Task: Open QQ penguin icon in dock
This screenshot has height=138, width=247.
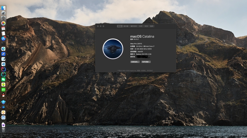Action: pos(3,95)
